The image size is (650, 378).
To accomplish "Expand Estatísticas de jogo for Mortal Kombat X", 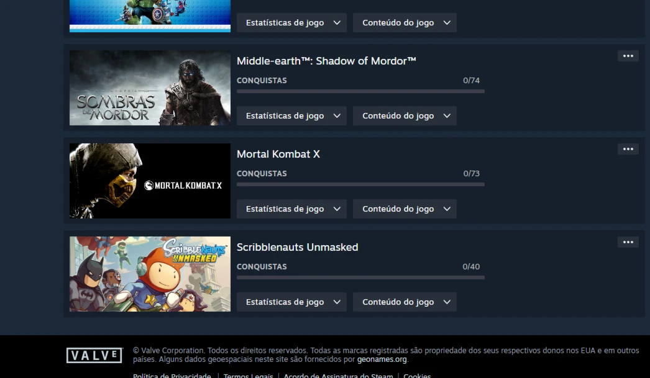I will (x=291, y=209).
